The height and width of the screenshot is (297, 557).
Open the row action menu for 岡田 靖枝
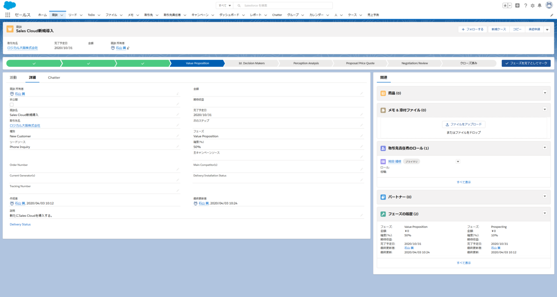click(458, 161)
